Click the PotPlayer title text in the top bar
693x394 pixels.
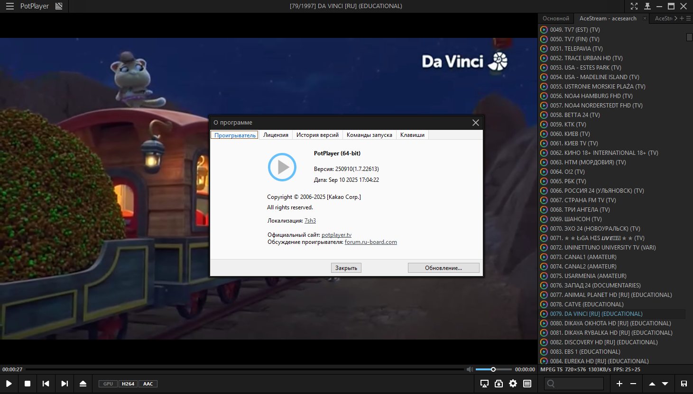click(35, 6)
